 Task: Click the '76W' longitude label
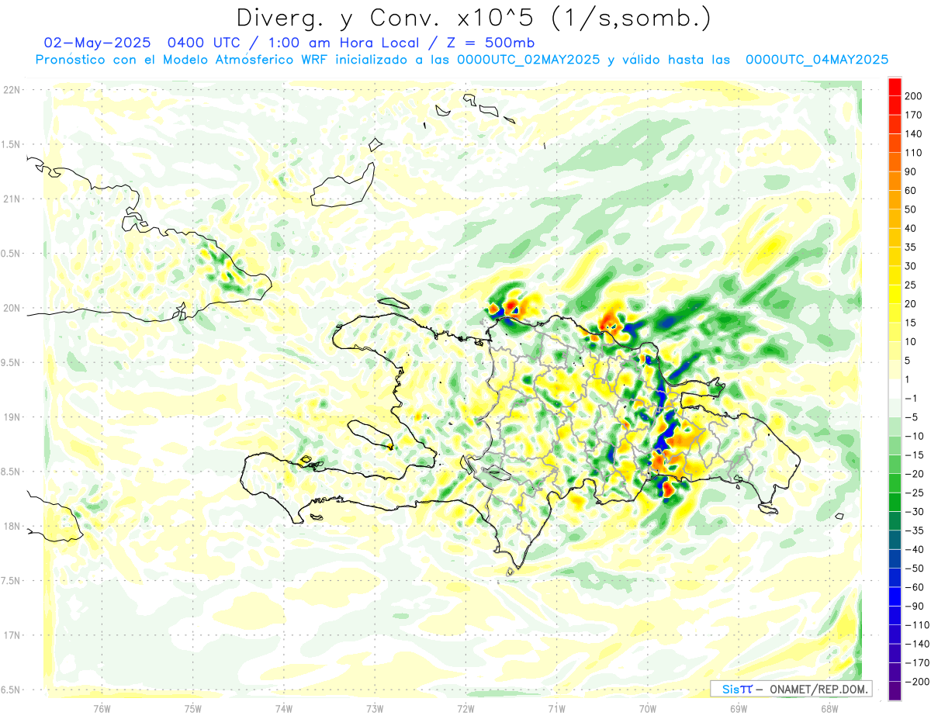click(102, 709)
